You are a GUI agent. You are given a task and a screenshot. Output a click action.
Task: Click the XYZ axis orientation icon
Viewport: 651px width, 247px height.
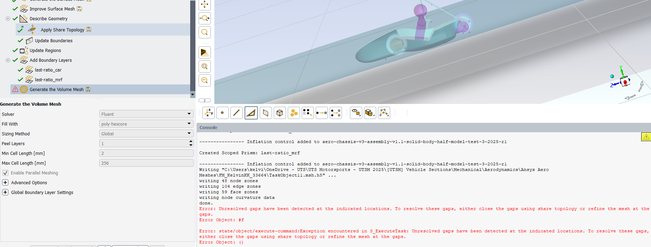point(209,113)
